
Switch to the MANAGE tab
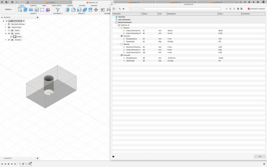tap(94, 6)
